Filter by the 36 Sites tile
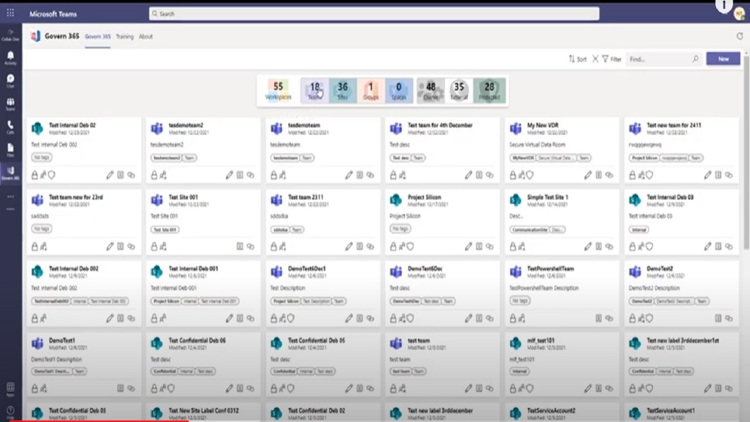The height and width of the screenshot is (422, 750). [x=343, y=90]
